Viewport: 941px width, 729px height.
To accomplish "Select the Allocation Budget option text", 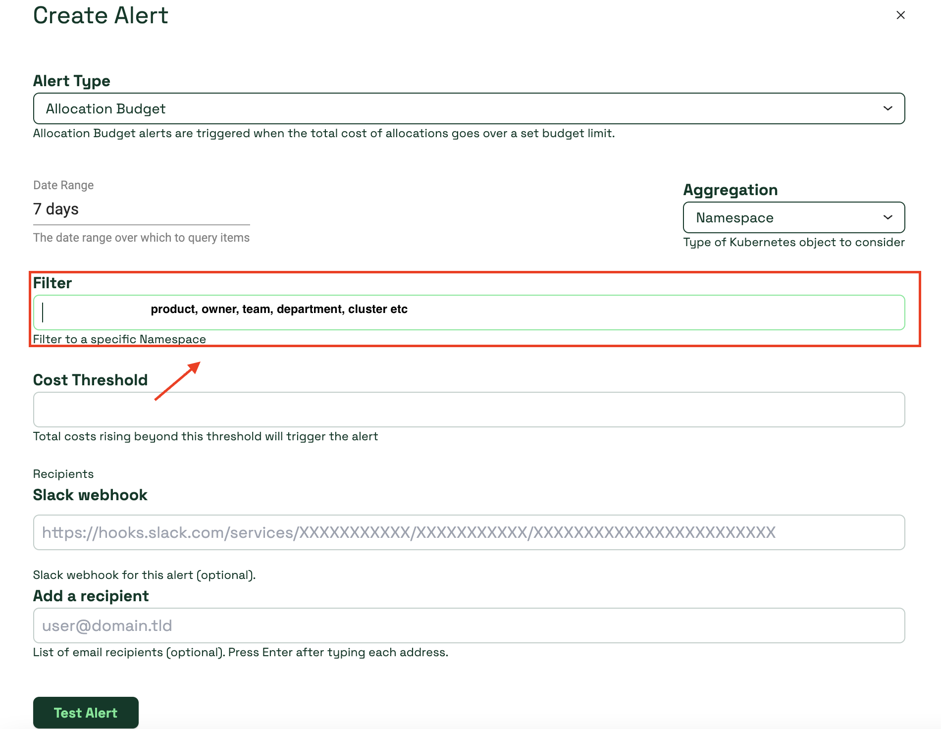I will click(105, 108).
